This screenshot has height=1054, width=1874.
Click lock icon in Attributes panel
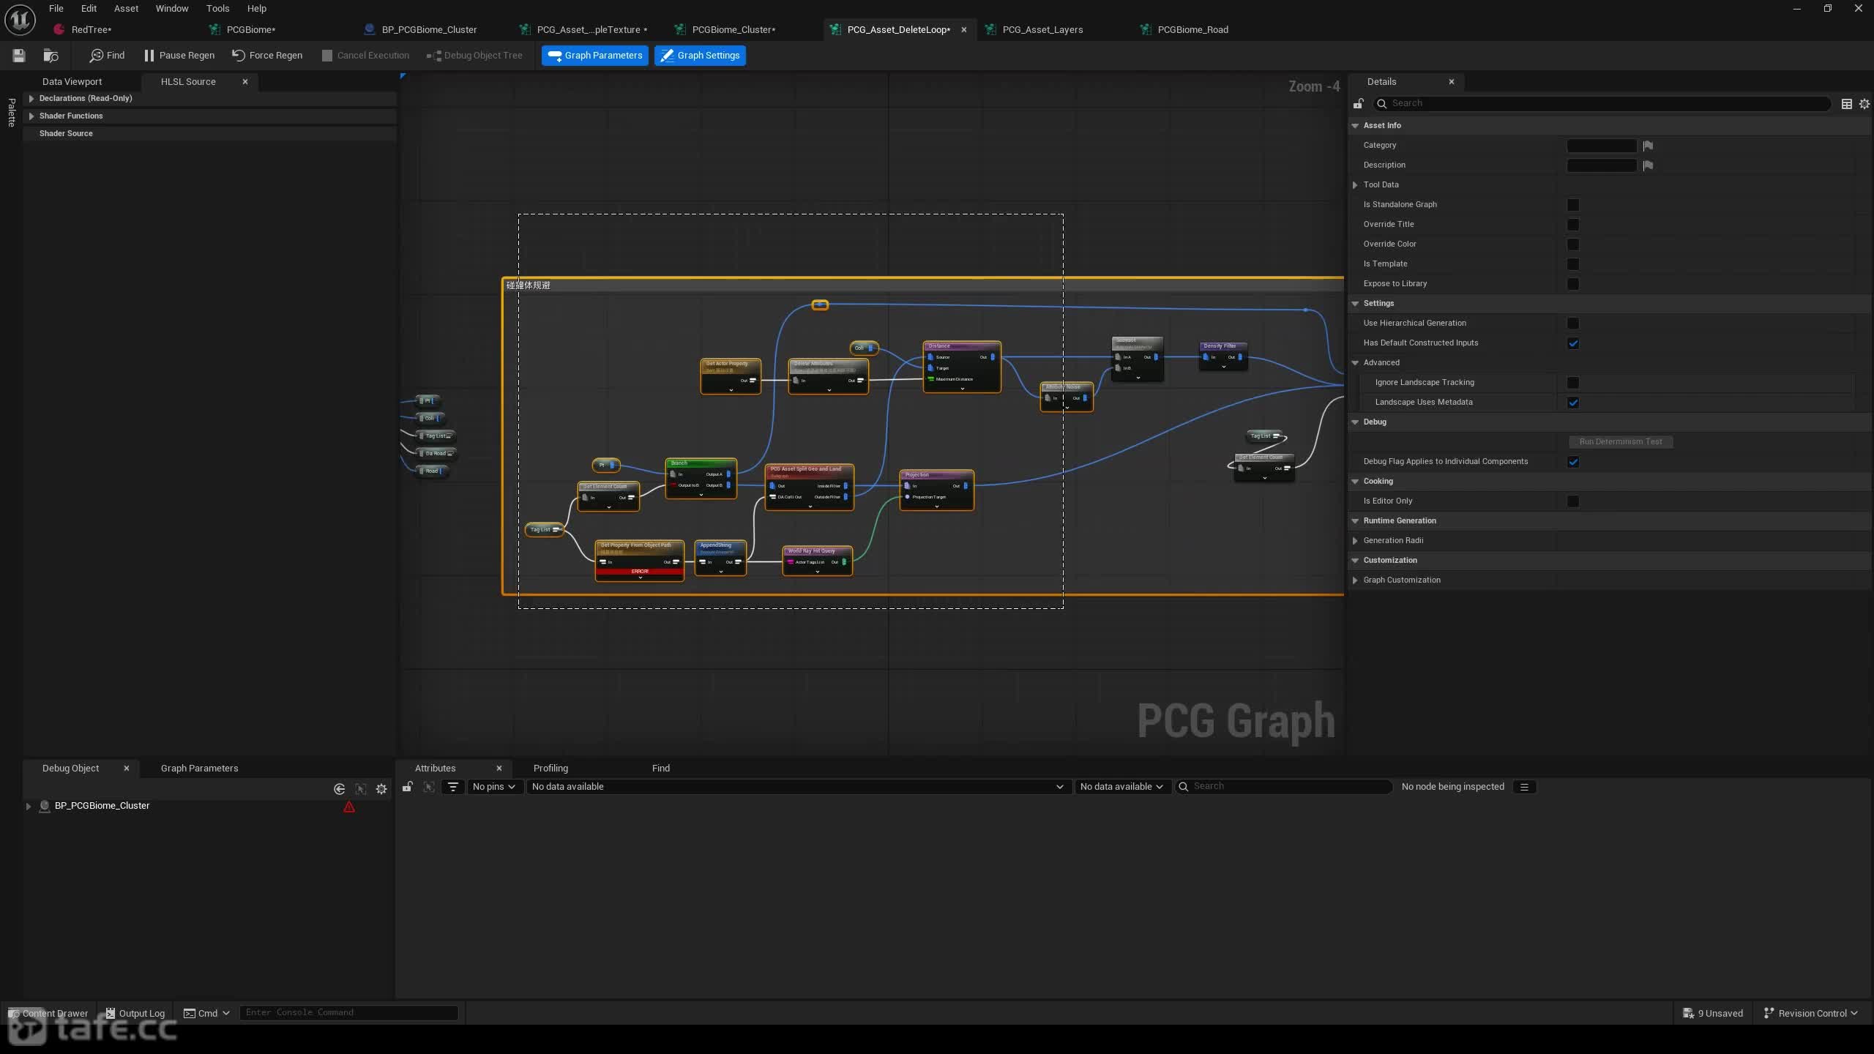click(408, 787)
